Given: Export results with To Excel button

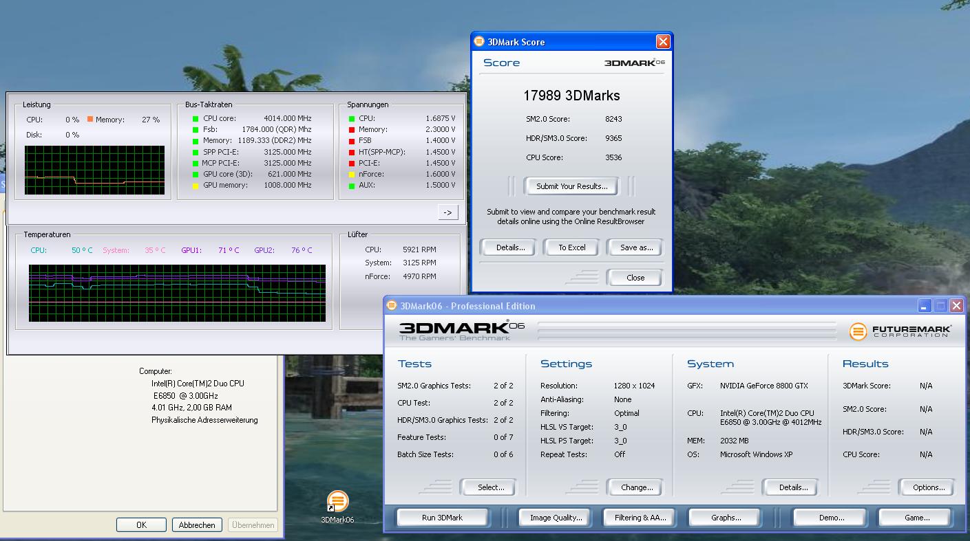Looking at the screenshot, I should click(x=571, y=247).
